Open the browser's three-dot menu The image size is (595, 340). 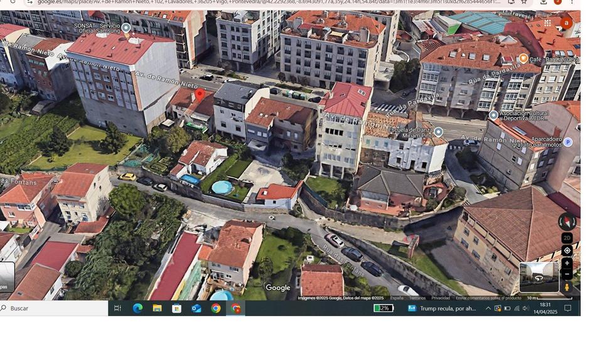pyautogui.click(x=572, y=2)
